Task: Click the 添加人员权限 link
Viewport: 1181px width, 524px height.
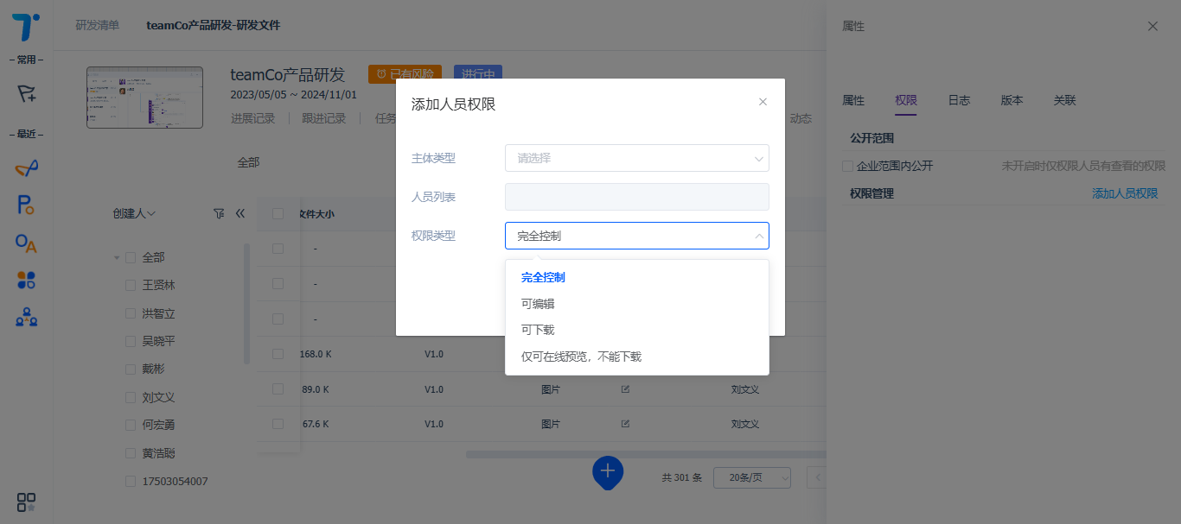Action: coord(1125,193)
